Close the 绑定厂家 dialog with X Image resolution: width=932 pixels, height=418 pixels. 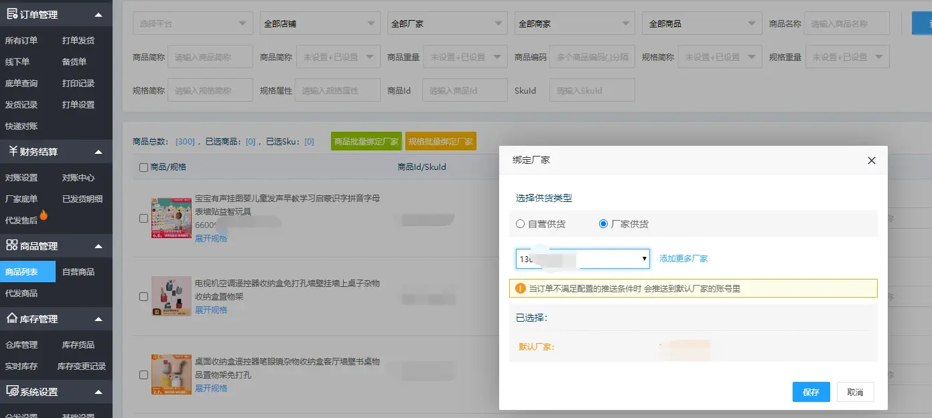[872, 161]
